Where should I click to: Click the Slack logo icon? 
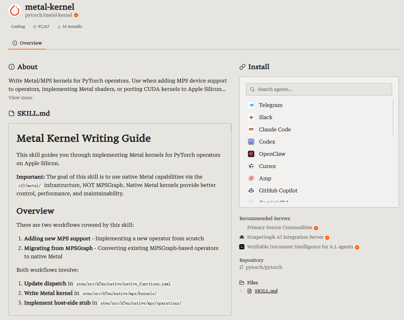[251, 117]
